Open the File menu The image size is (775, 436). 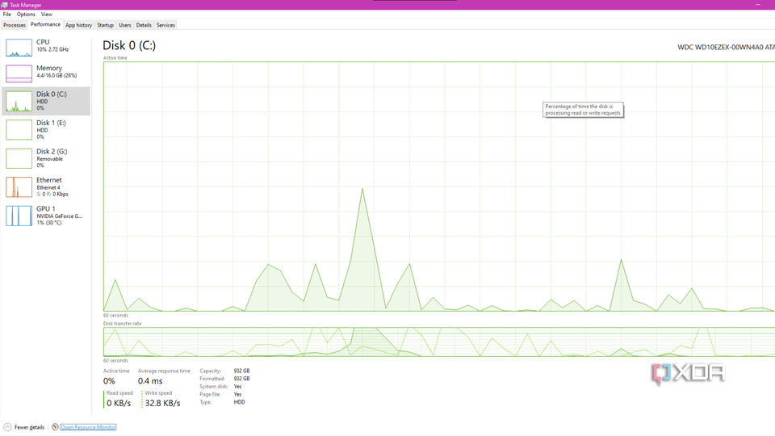point(7,15)
